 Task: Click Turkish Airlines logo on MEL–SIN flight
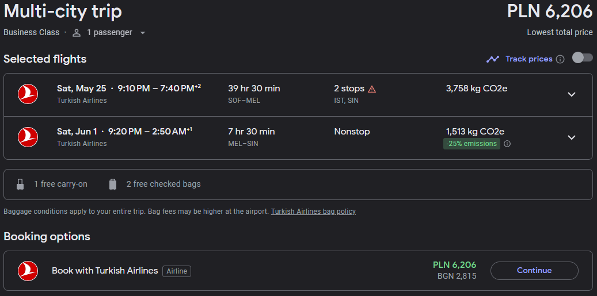[x=28, y=137]
